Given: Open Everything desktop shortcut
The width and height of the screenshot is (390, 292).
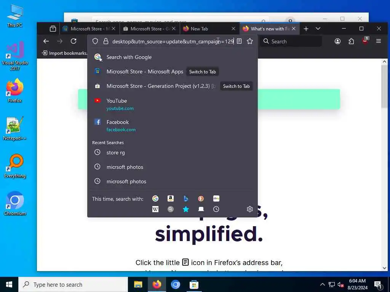Looking at the screenshot, I should (15, 167).
